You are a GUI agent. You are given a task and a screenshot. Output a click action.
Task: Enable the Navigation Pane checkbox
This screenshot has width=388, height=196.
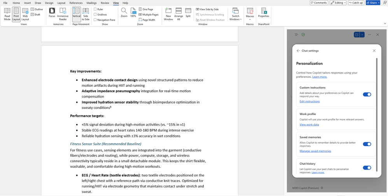coord(95,20)
